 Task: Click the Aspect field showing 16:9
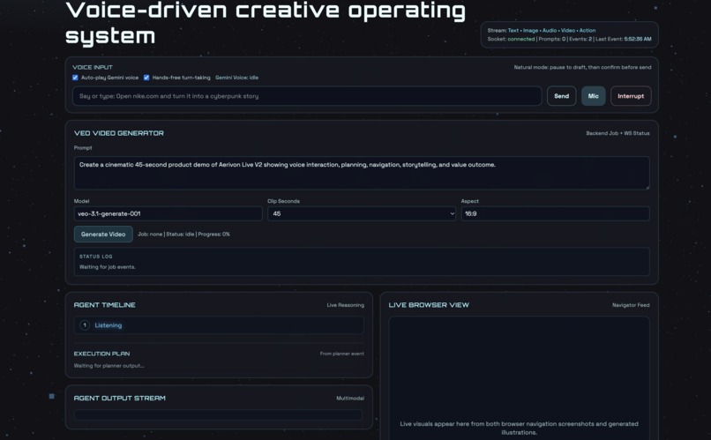[x=555, y=213]
